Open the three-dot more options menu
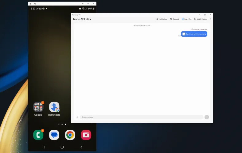This screenshot has height=153, width=242. click(211, 19)
